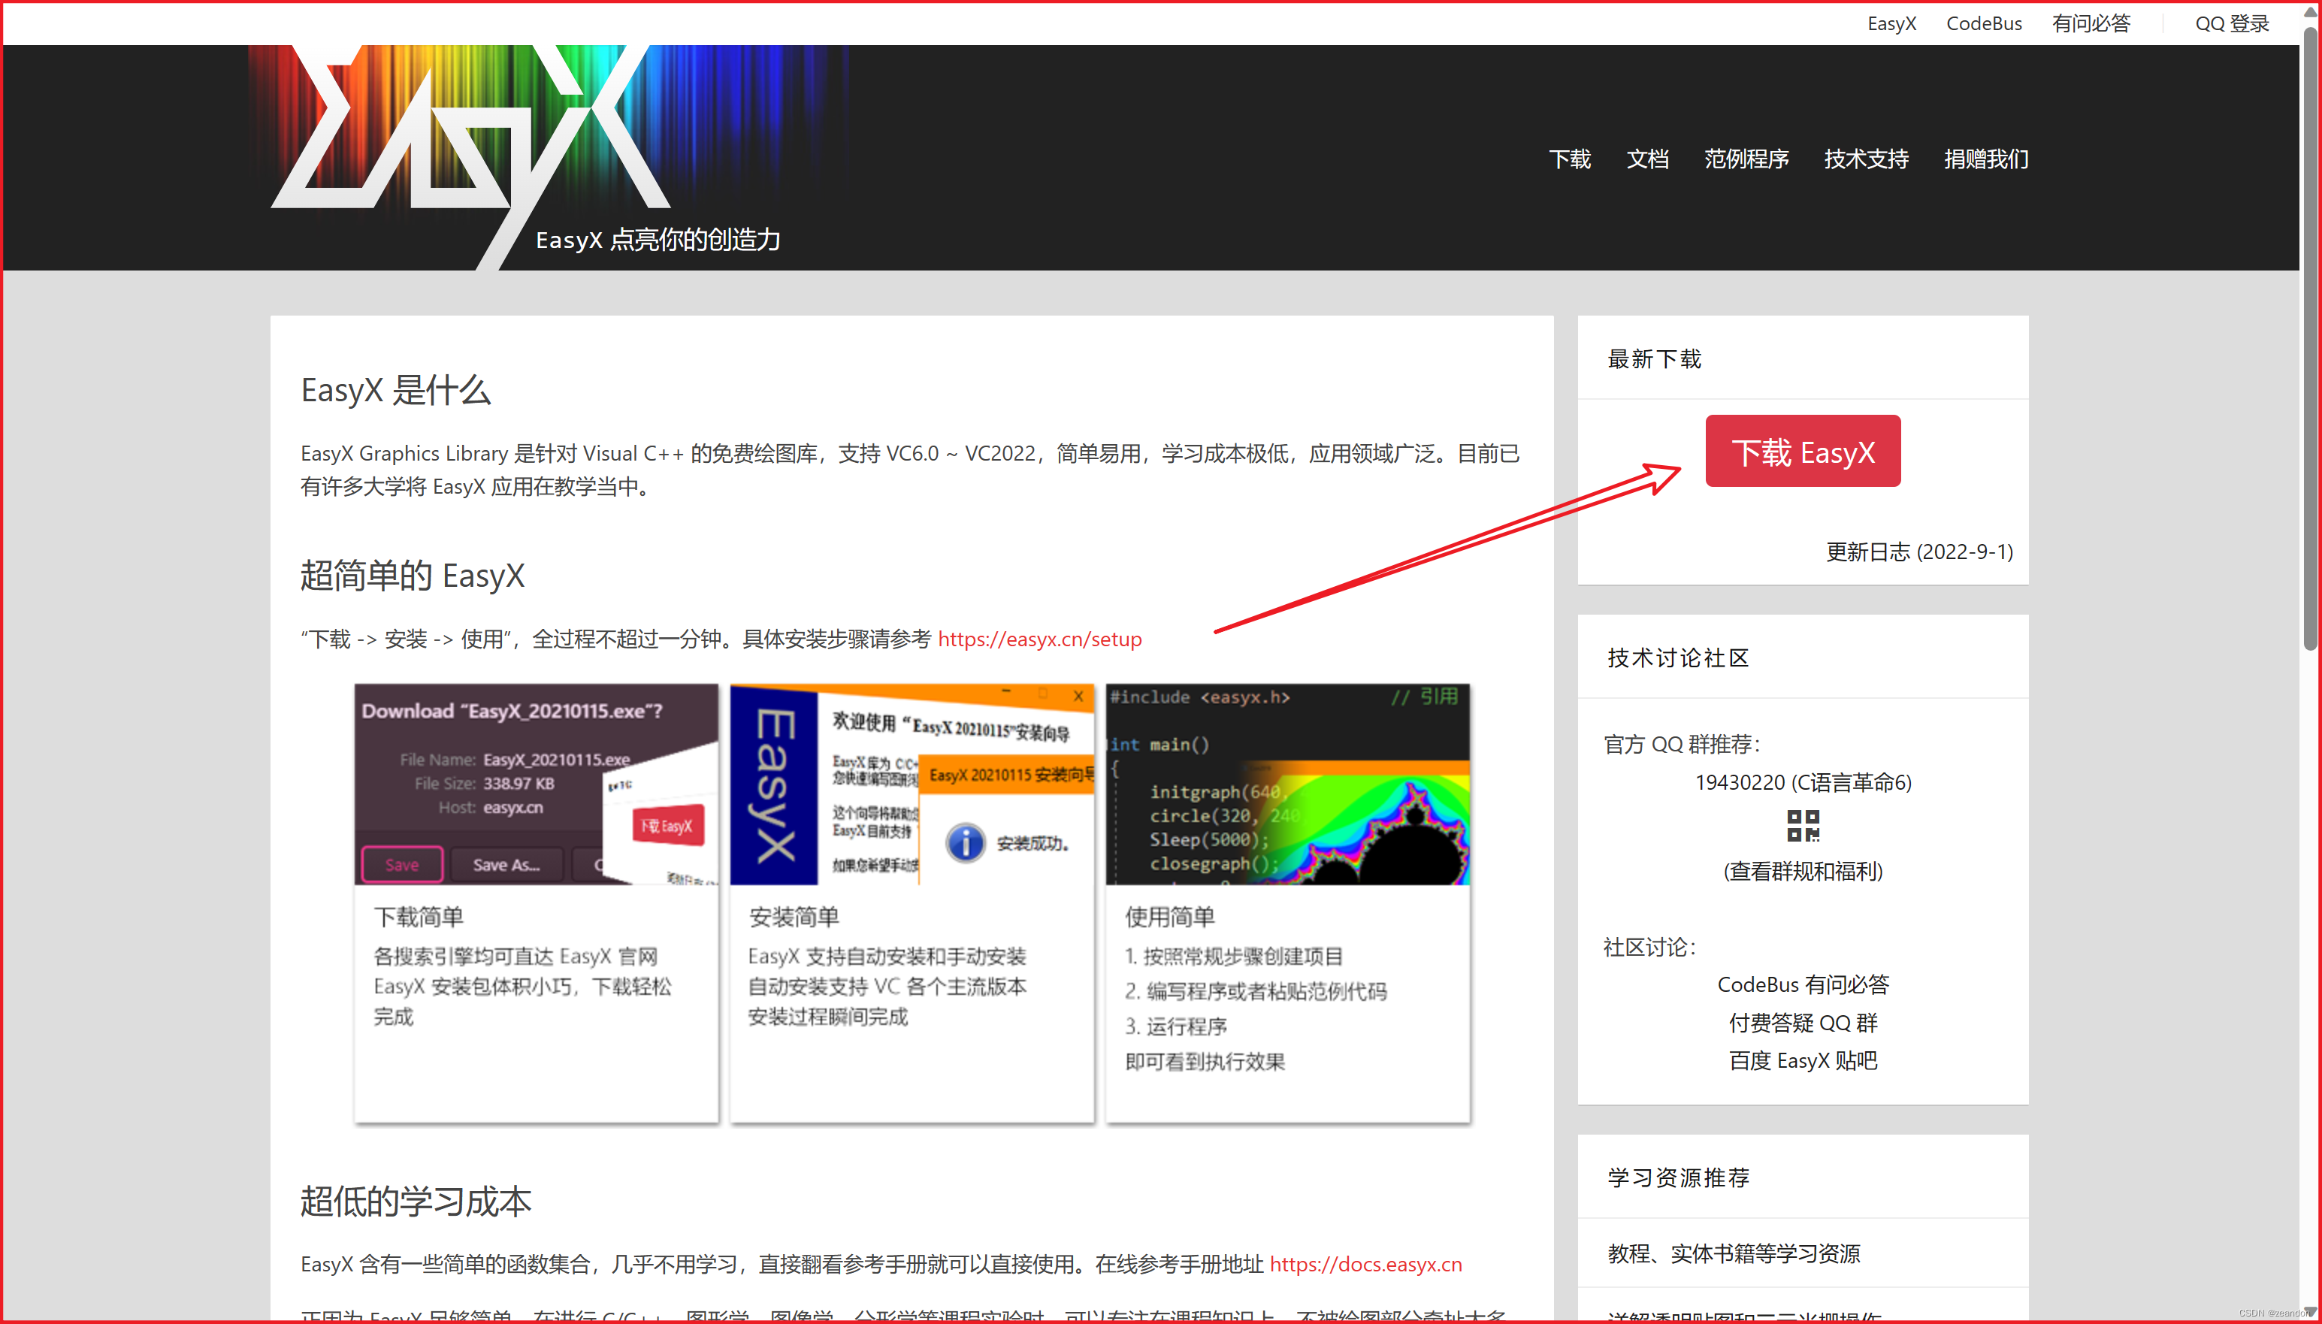Click CodeBus link in top bar
Screen dimensions: 2322x1324
[x=1984, y=23]
